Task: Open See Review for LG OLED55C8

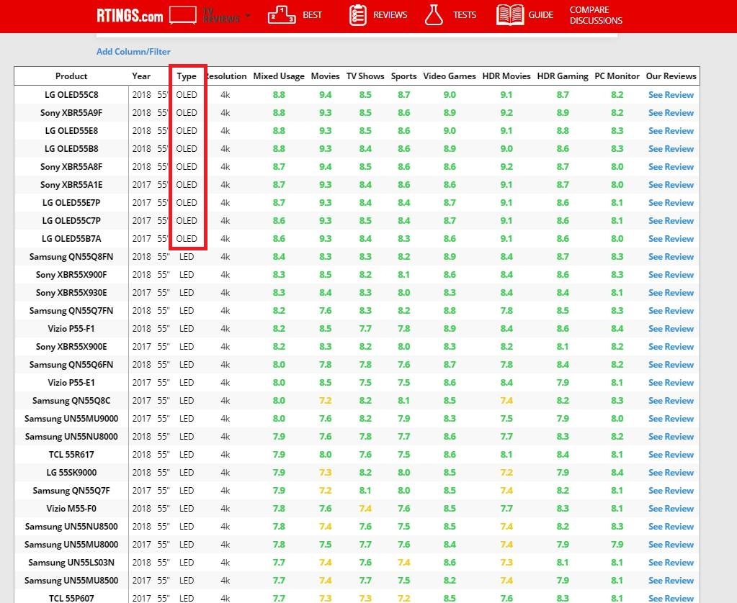Action: [x=671, y=95]
